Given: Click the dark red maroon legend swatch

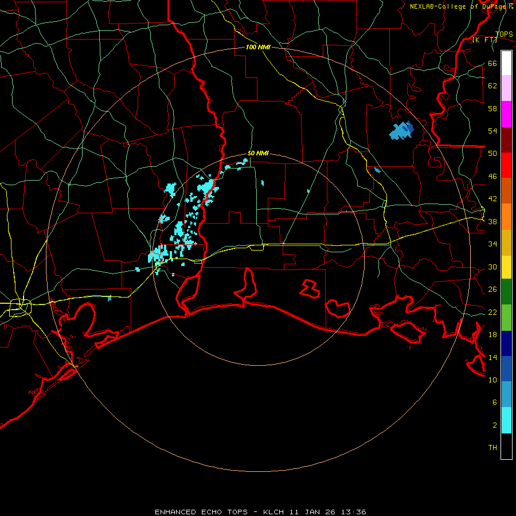Looking at the screenshot, I should point(506,139).
